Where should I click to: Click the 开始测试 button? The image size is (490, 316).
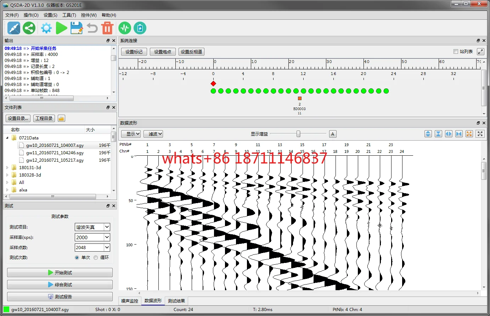[60, 272]
